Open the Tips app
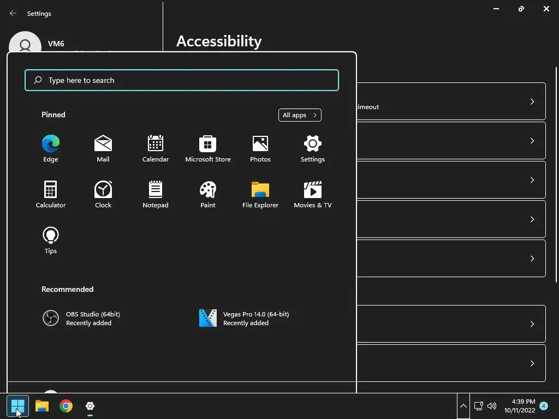 (51, 241)
